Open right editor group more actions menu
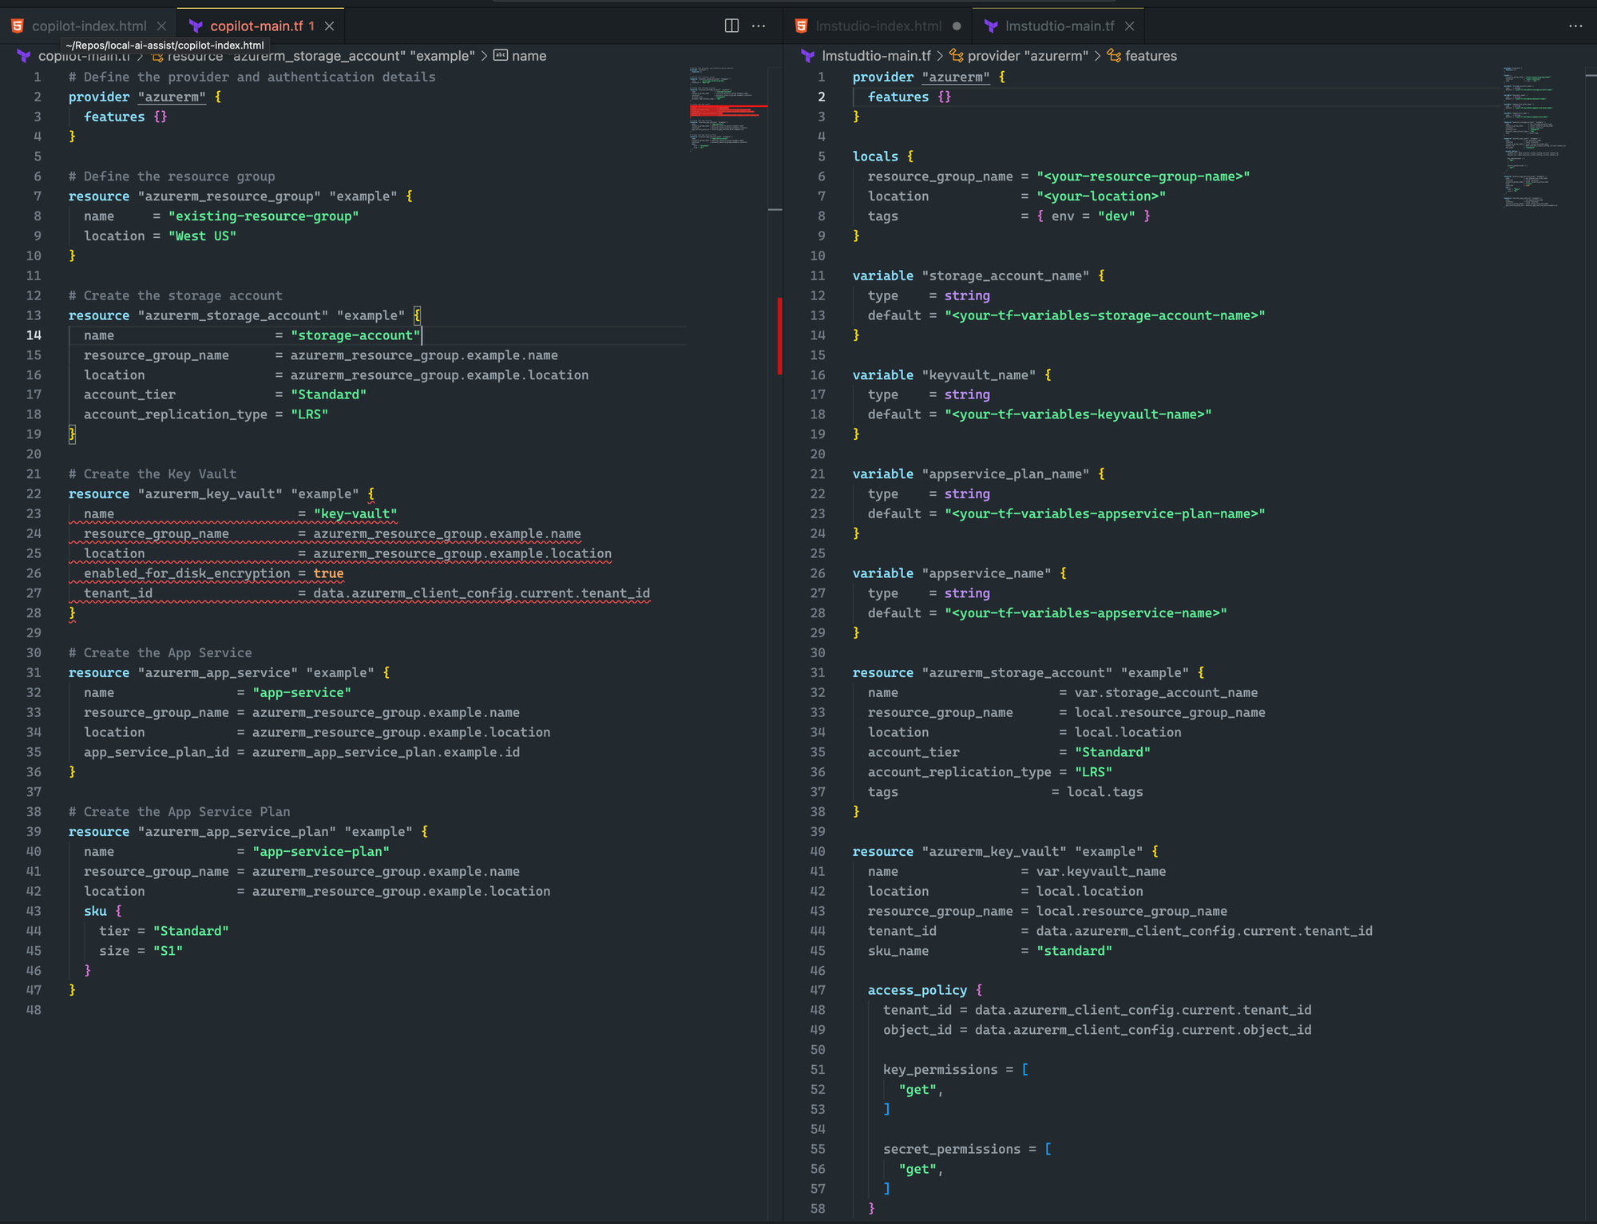The height and width of the screenshot is (1224, 1597). point(1575,26)
